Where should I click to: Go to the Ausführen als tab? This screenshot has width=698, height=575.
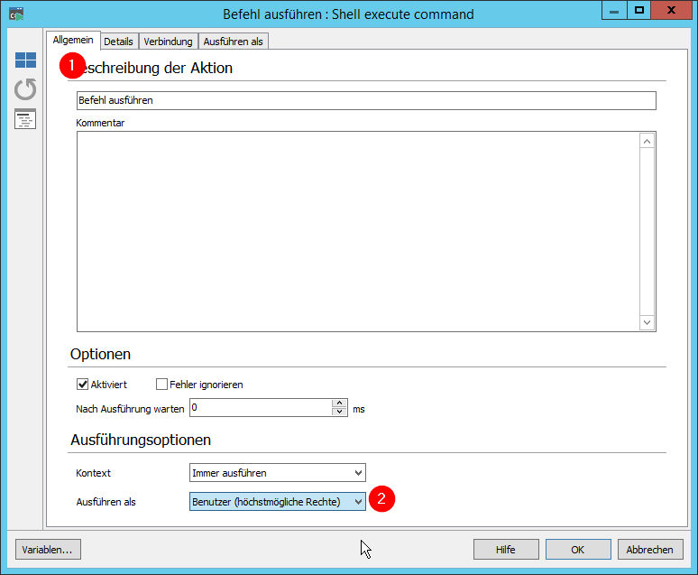233,42
